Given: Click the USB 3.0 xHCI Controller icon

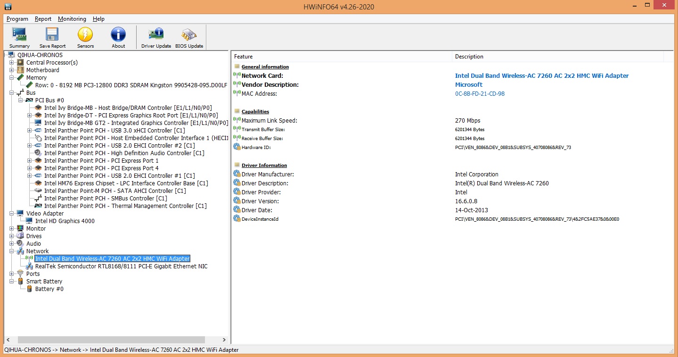Looking at the screenshot, I should 38,130.
